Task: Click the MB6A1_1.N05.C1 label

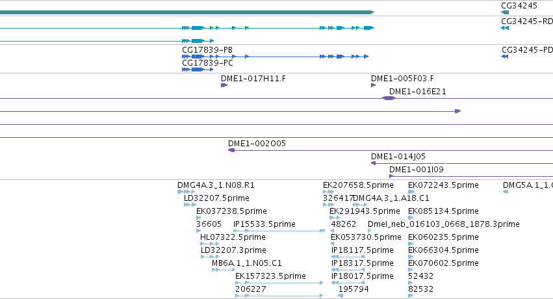Action: pos(247,263)
